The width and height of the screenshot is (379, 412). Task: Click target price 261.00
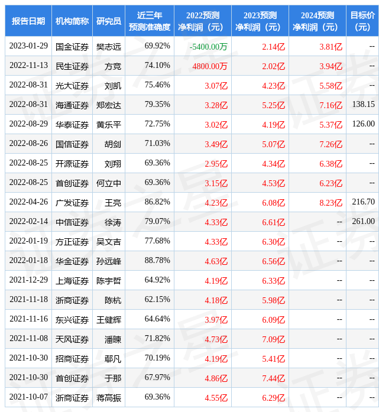(x=363, y=221)
